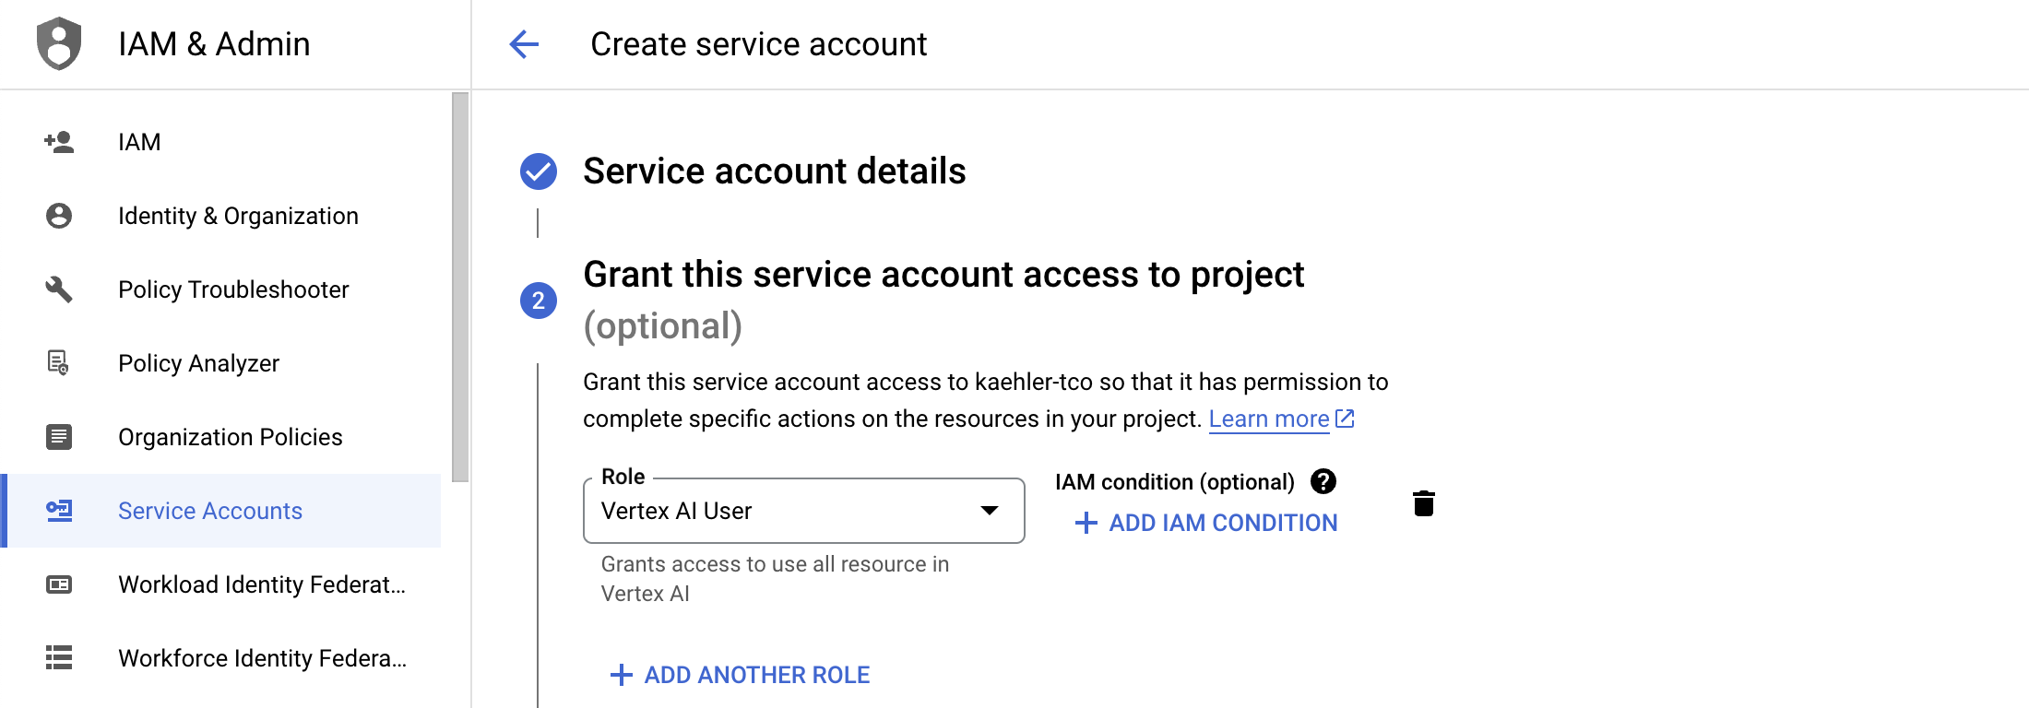
Task: Click the Policy Analyzer document icon
Action: [59, 363]
